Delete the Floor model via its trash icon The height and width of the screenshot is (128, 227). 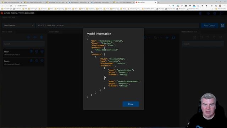coord(31,51)
